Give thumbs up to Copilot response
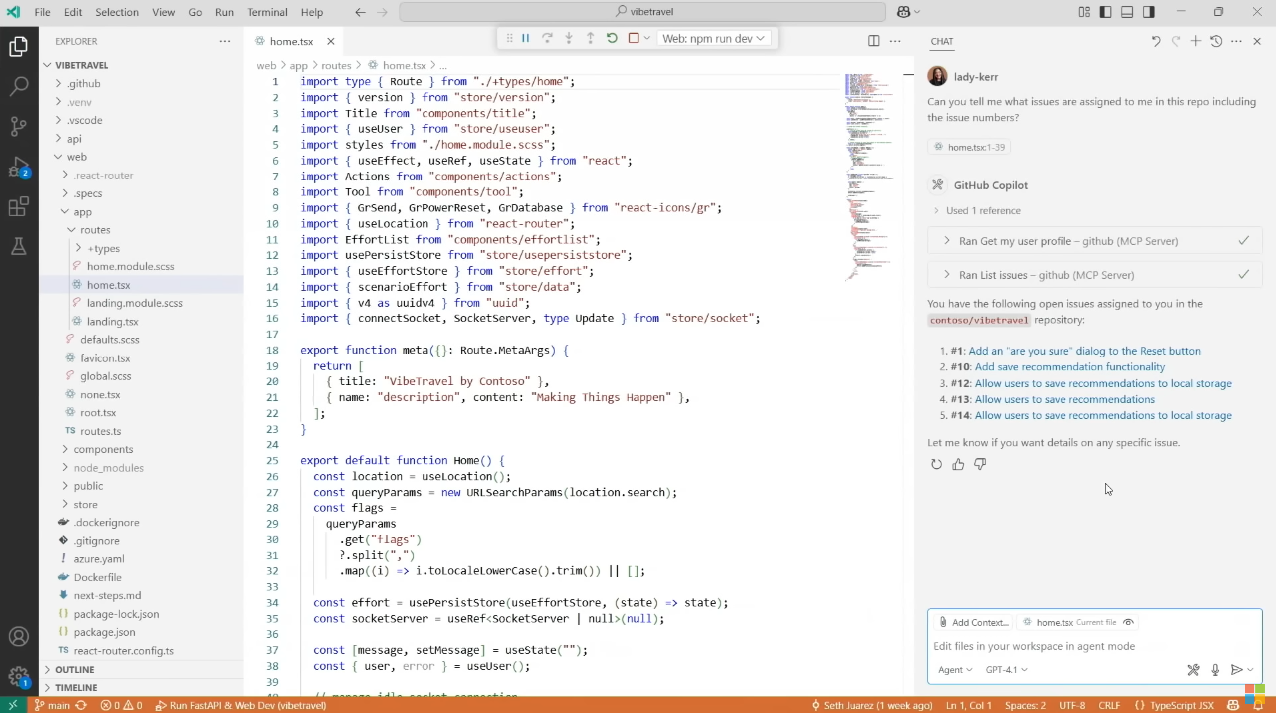Viewport: 1276px width, 713px height. (958, 465)
